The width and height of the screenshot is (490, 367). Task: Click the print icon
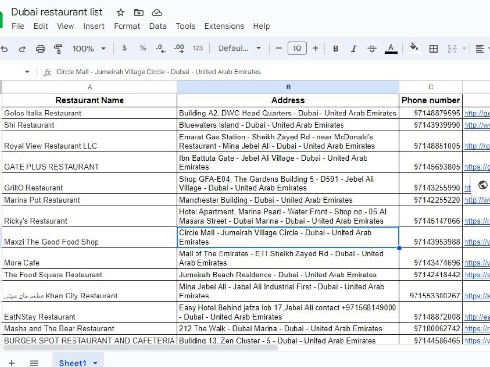(x=40, y=48)
